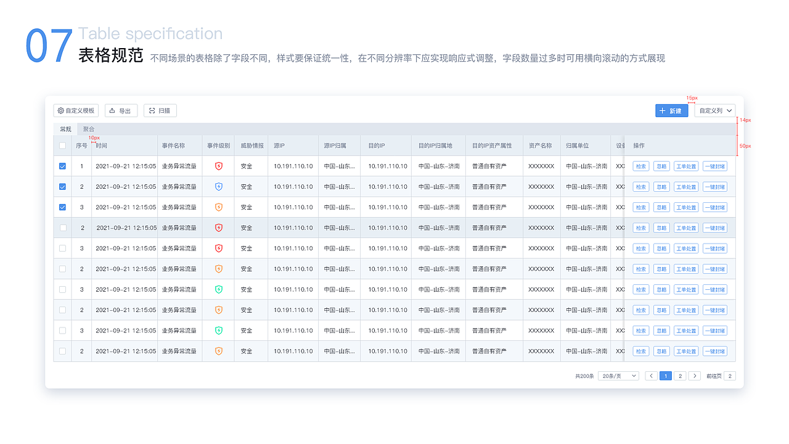Select page 1 in pagination
Viewport: 789px width, 444px height.
(666, 376)
